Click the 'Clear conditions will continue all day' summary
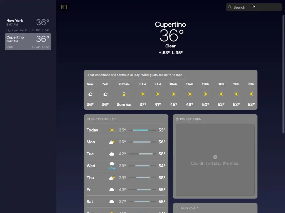 point(135,75)
